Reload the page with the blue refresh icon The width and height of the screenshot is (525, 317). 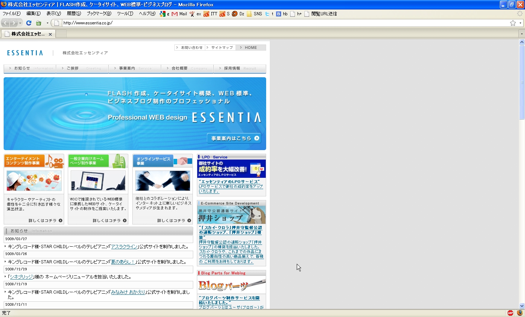[29, 23]
